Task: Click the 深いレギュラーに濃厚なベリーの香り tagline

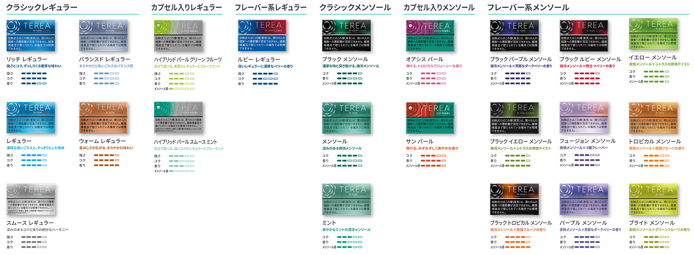Action: click(265, 66)
